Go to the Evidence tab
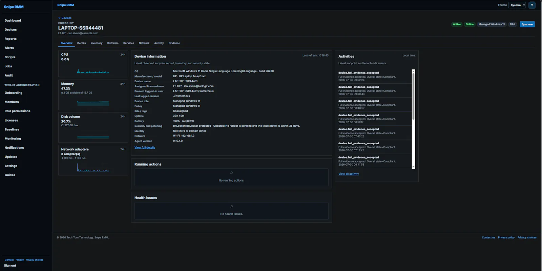 (x=174, y=43)
